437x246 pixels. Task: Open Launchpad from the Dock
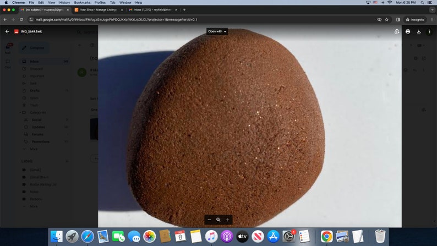click(72, 237)
